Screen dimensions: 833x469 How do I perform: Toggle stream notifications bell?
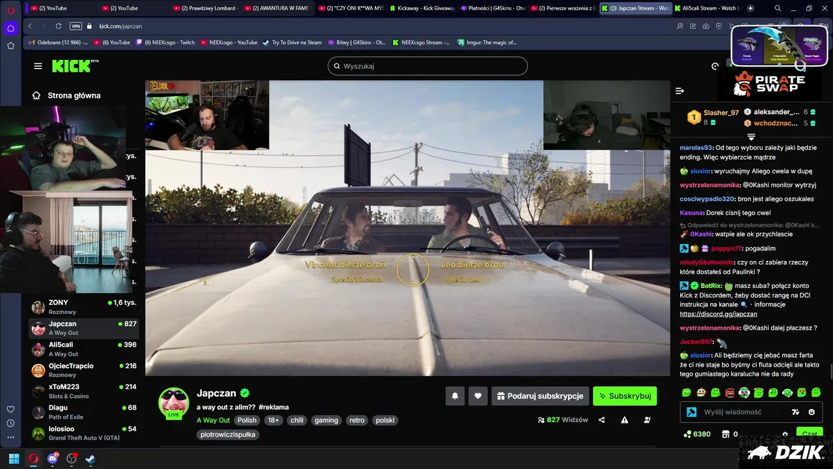point(455,396)
